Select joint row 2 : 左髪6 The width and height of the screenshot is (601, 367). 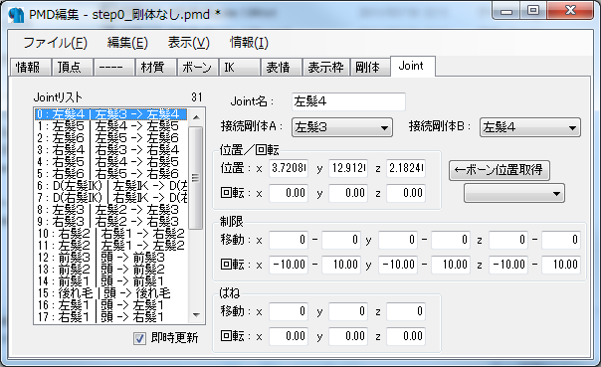tap(110, 138)
